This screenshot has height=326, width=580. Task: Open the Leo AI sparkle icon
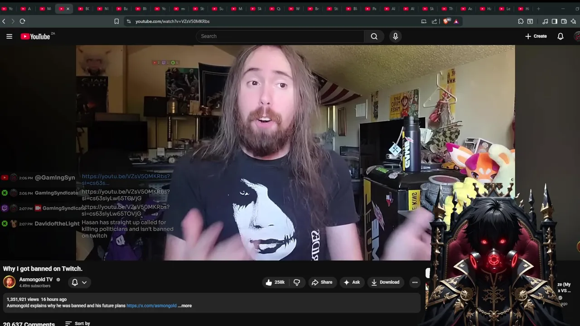[573, 21]
